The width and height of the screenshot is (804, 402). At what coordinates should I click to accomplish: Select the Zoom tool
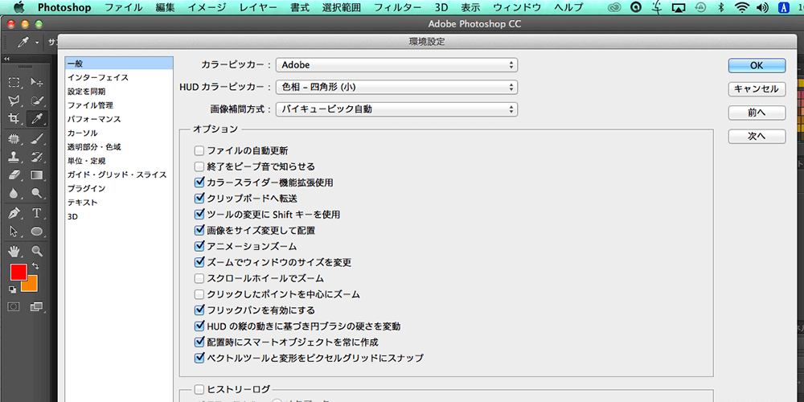(x=36, y=251)
